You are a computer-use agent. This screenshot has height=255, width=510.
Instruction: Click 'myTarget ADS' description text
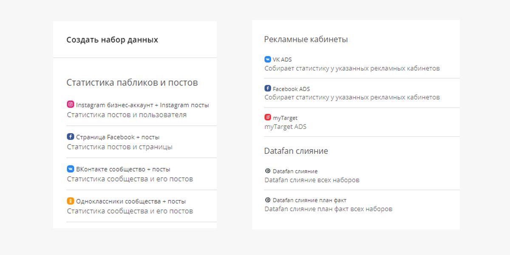(x=285, y=127)
